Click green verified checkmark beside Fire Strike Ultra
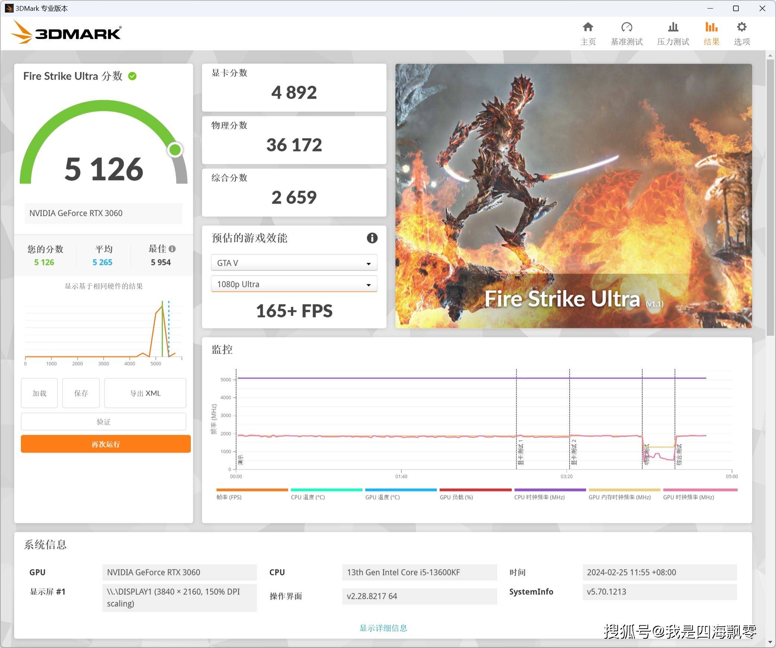Image resolution: width=776 pixels, height=648 pixels. (133, 76)
